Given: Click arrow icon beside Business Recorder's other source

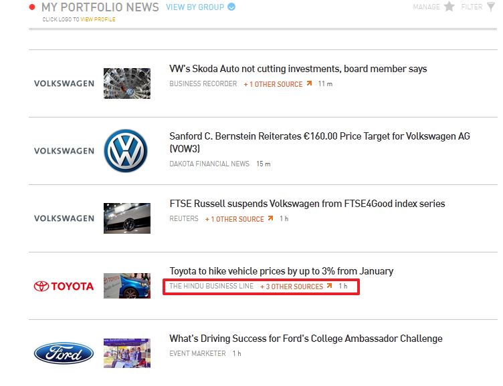Looking at the screenshot, I should pos(309,83).
